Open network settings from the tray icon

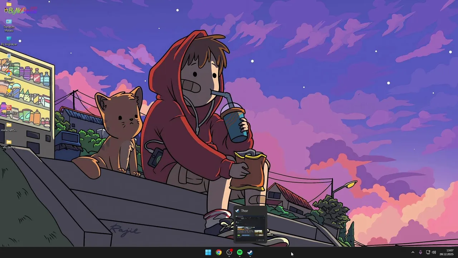[x=428, y=252]
